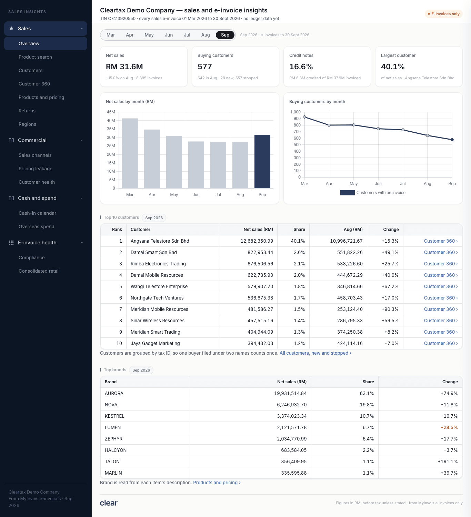Viewport: 471px width, 517px height.
Task: Click the Mar bar in net sales chart
Action: 130,153
